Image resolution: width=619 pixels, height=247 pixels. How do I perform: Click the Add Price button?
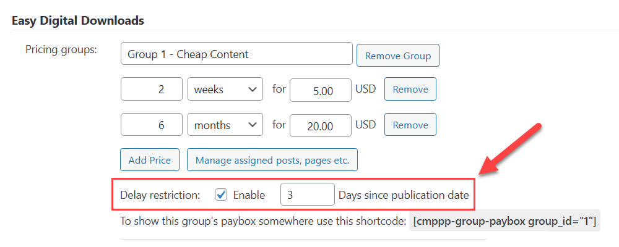click(x=150, y=160)
